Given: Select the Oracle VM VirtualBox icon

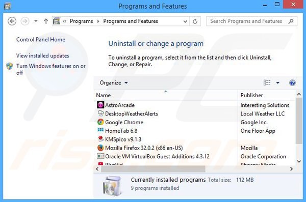Looking at the screenshot, I should 100,156.
